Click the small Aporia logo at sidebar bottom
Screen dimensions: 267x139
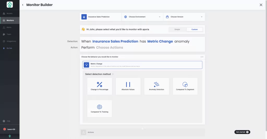10,136
